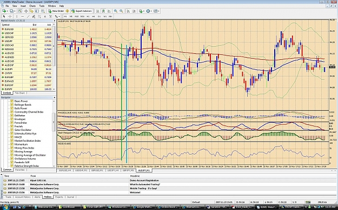This screenshot has width=338, height=210.
Task: Click the Start orb on taskbar
Action: click(5, 207)
